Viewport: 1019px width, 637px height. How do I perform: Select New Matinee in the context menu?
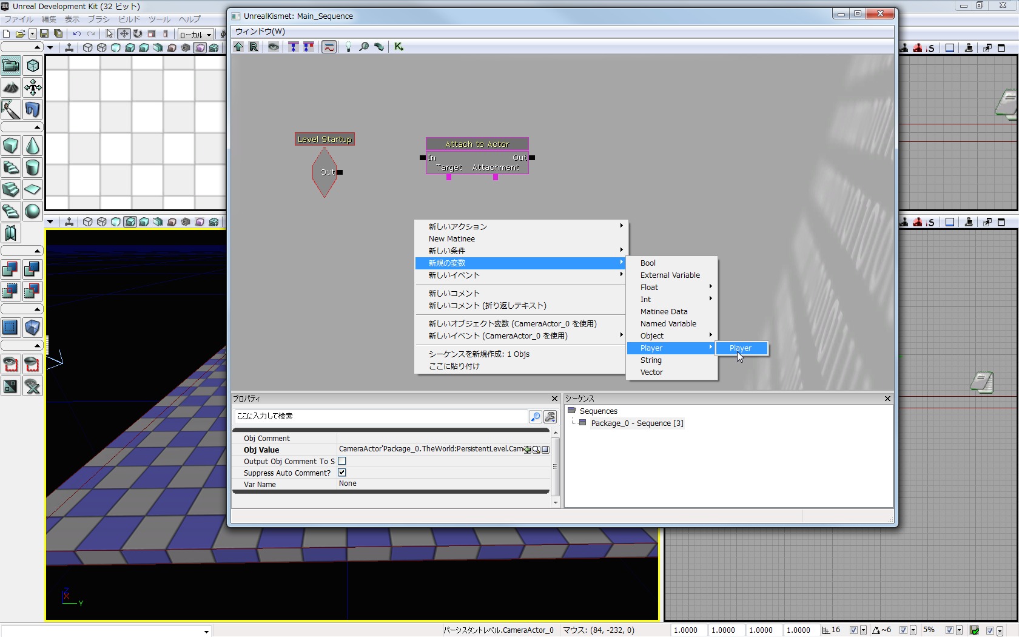tap(452, 238)
